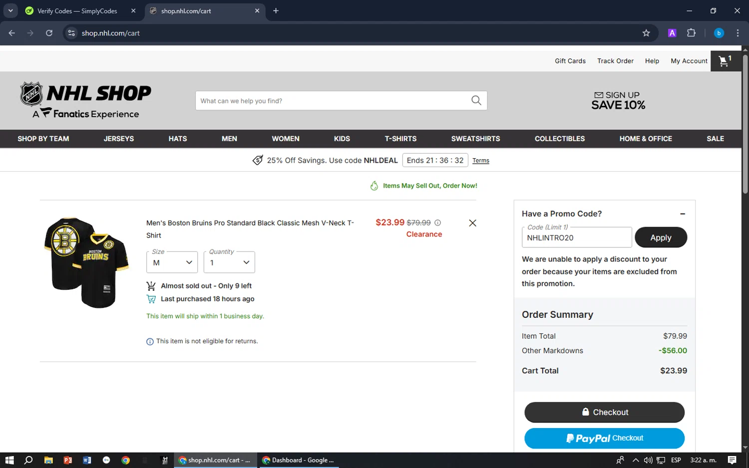
Task: Open Collectibles menu
Action: [560, 139]
